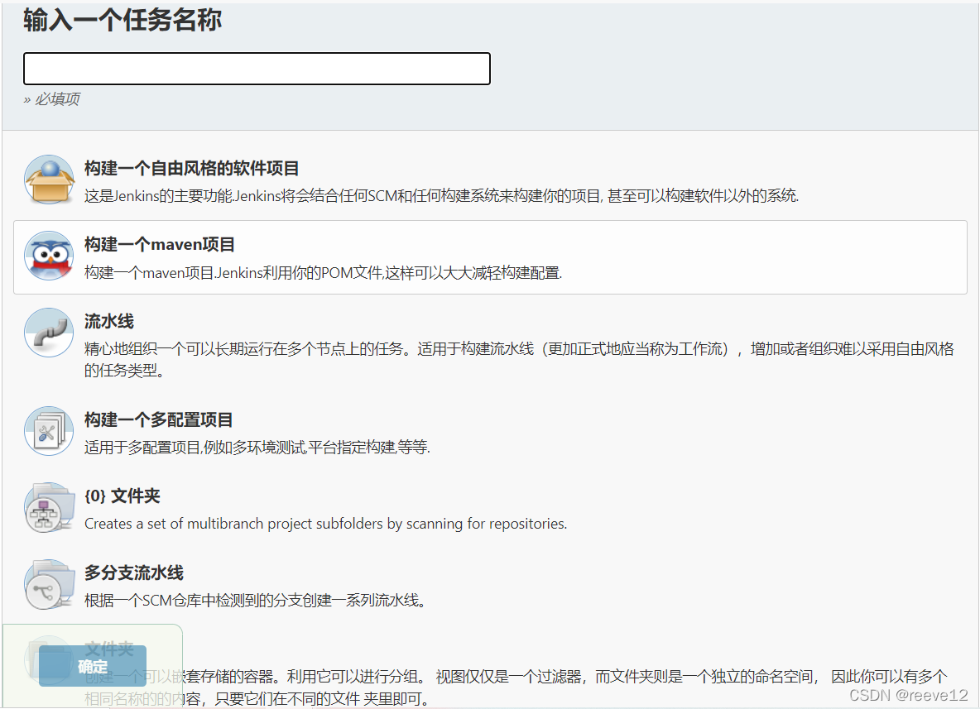The width and height of the screenshot is (980, 709).
Task: Click the freestyle description starting 这是Jenkins的主要功能
Action: tap(441, 196)
